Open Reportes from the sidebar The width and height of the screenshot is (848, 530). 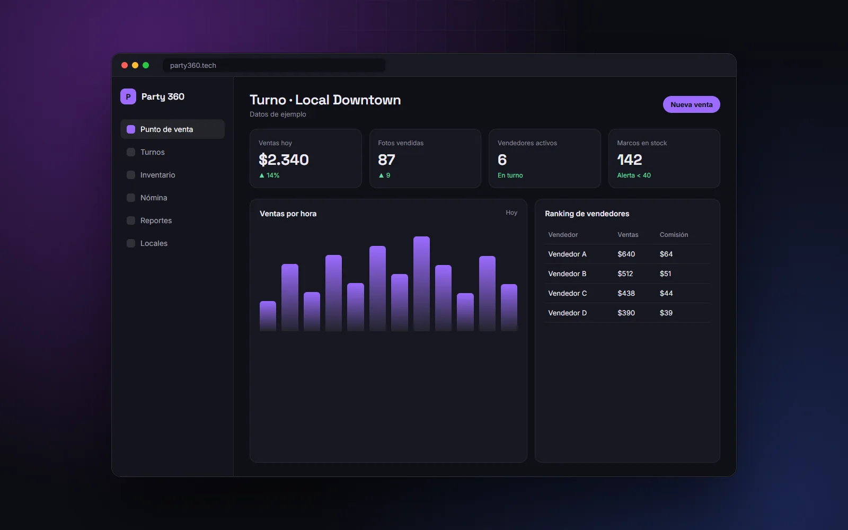tap(172, 220)
